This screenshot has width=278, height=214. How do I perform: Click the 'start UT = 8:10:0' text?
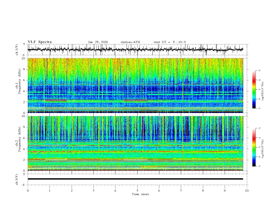170,42
